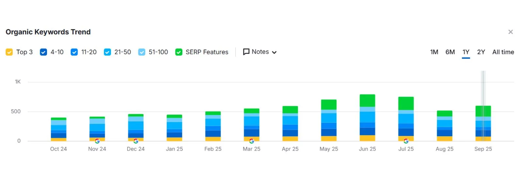Click the Jan 25 stacked bar

tap(174, 128)
